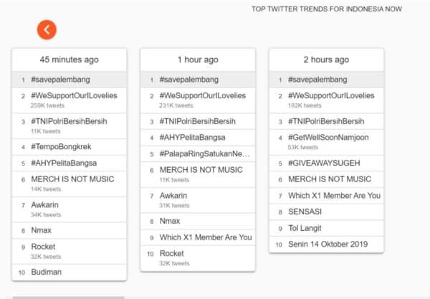Select Senin 14 Oktober 2019 trend
The image size is (430, 299).
(x=328, y=245)
